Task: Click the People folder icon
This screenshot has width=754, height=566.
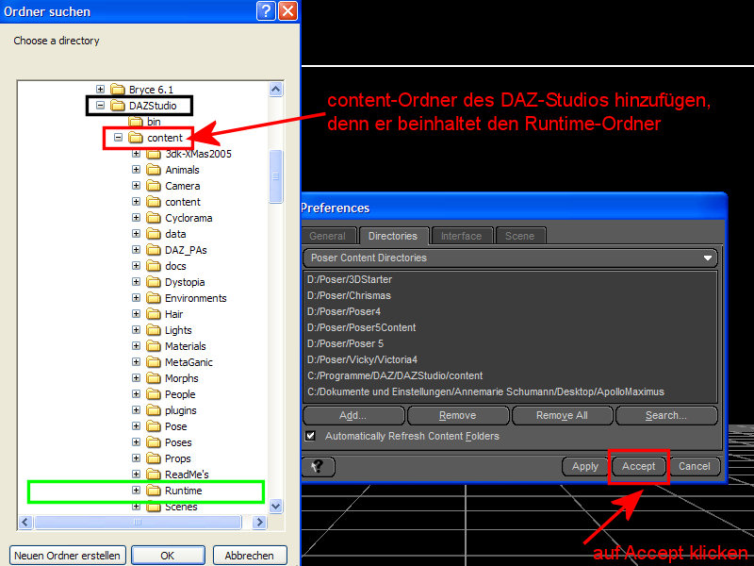Action: 154,394
